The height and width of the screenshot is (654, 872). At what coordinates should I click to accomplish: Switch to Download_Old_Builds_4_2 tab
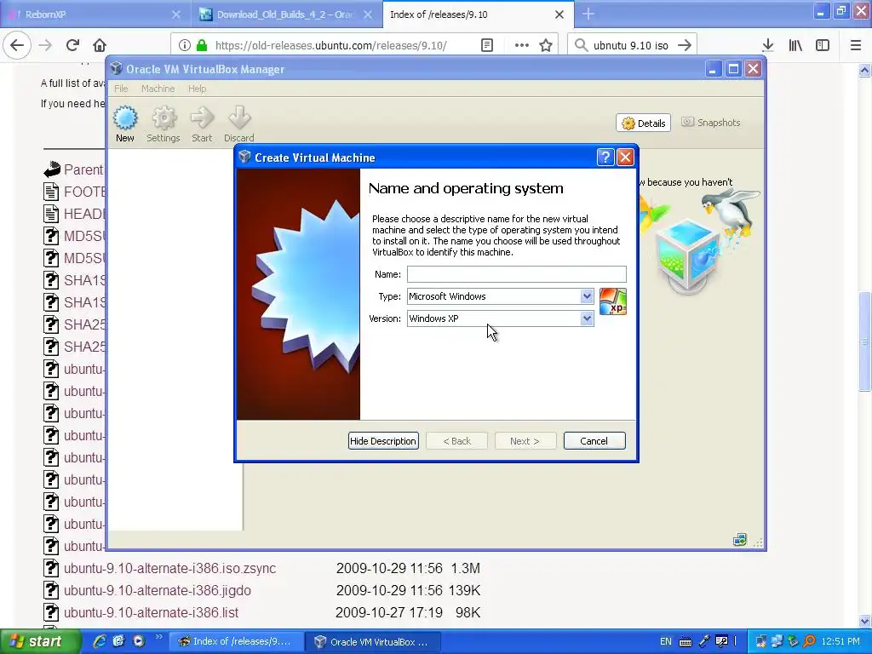tap(286, 14)
